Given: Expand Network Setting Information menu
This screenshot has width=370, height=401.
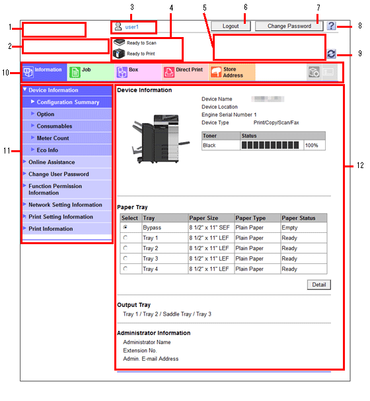Looking at the screenshot, I should 67,205.
